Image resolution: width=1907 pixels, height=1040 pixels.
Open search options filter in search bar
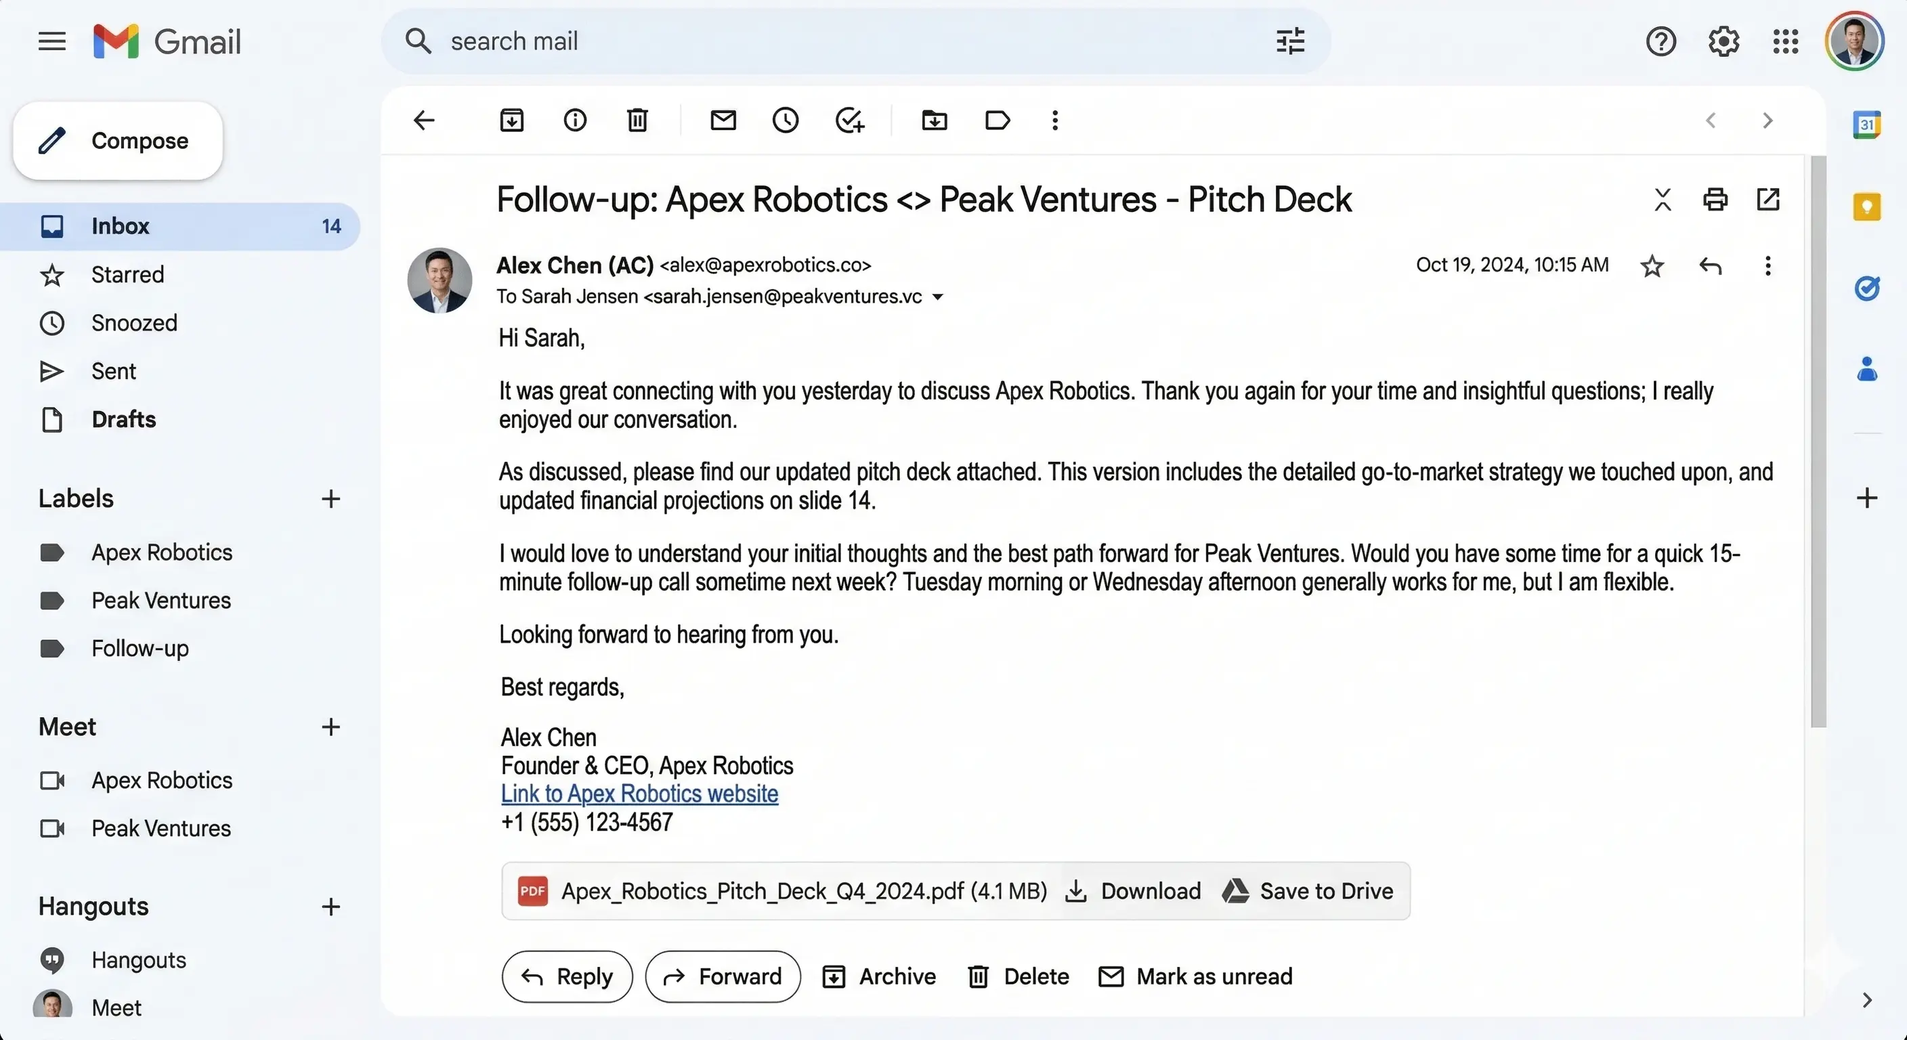tap(1290, 41)
